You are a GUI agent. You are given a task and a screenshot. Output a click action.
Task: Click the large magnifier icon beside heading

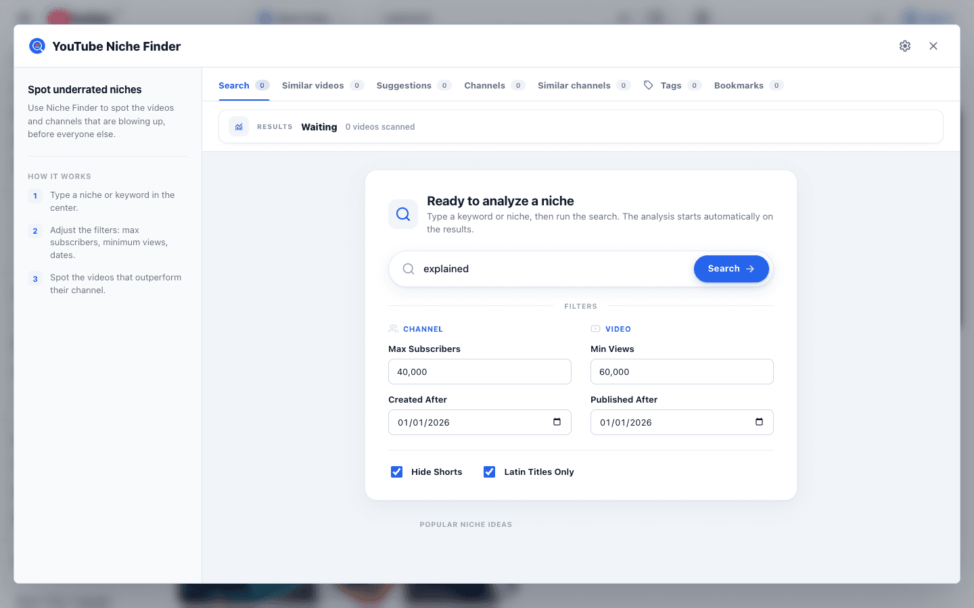click(403, 214)
